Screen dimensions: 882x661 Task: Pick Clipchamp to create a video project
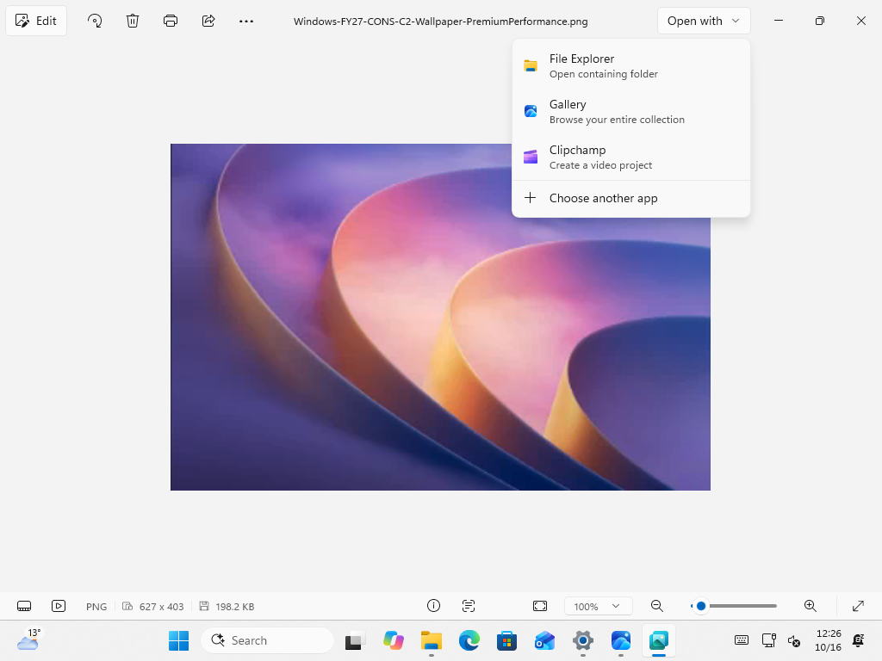coord(631,157)
